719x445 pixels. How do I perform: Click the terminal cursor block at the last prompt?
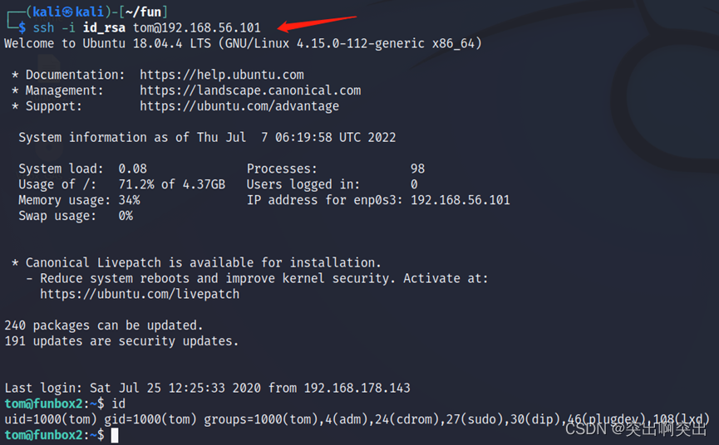pyautogui.click(x=116, y=435)
